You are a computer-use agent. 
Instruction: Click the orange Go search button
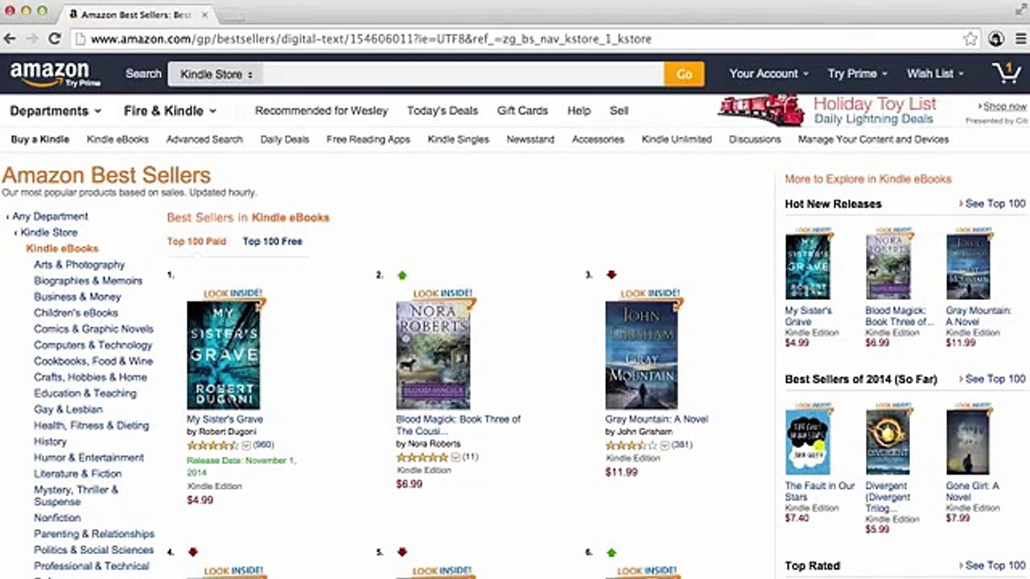tap(684, 74)
